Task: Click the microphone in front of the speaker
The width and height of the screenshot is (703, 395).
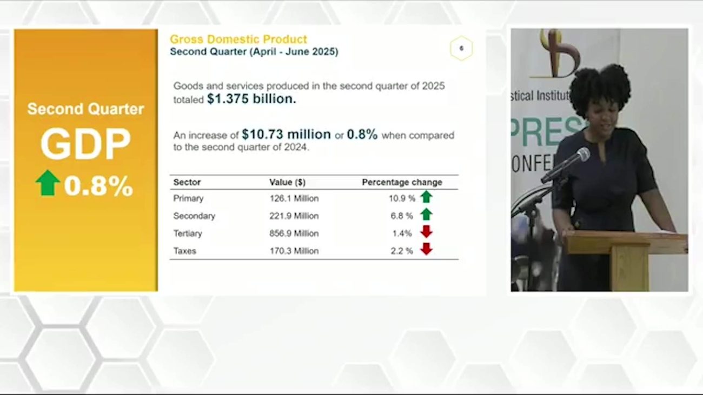Action: tap(568, 164)
